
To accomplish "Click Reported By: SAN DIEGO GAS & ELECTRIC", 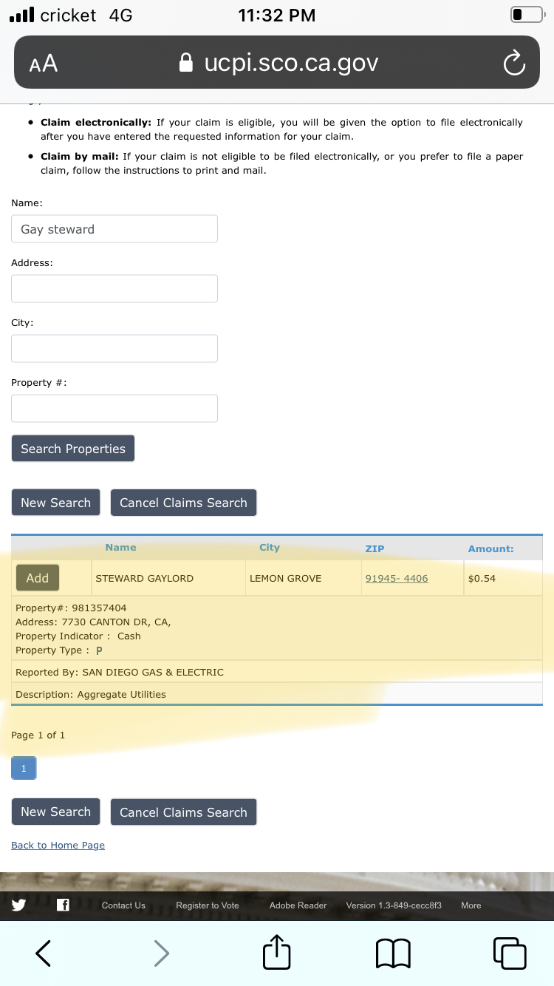I will click(x=120, y=672).
